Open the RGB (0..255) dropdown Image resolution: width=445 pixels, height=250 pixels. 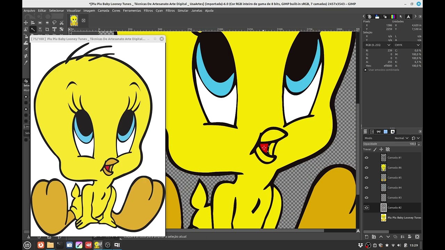378,45
